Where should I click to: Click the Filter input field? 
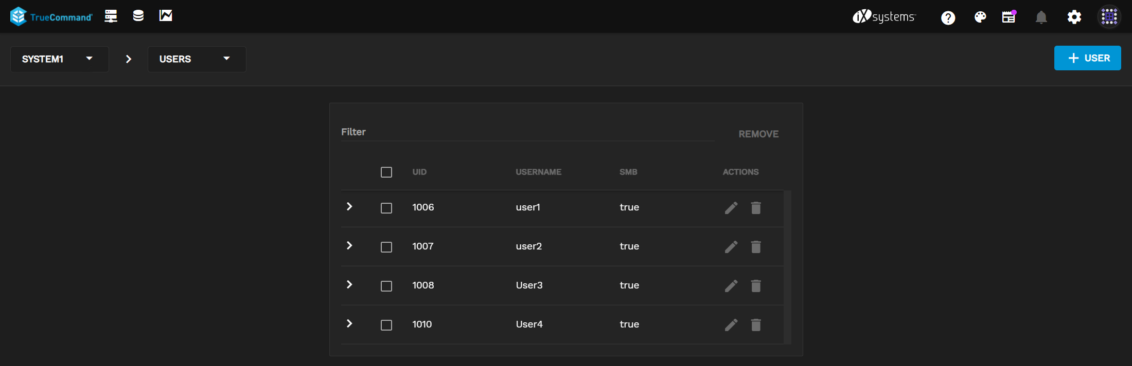click(527, 132)
